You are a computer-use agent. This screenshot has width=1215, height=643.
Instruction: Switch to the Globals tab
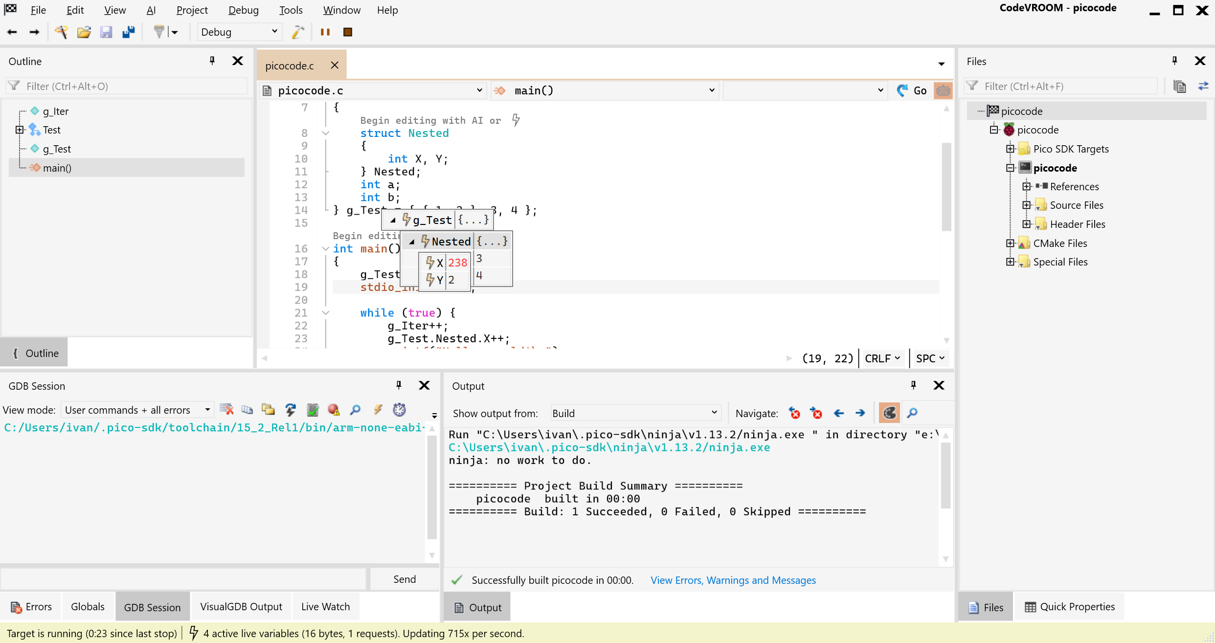(x=88, y=607)
